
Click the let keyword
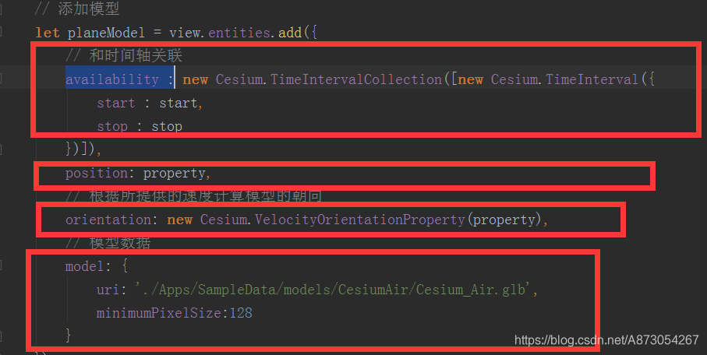(x=48, y=33)
